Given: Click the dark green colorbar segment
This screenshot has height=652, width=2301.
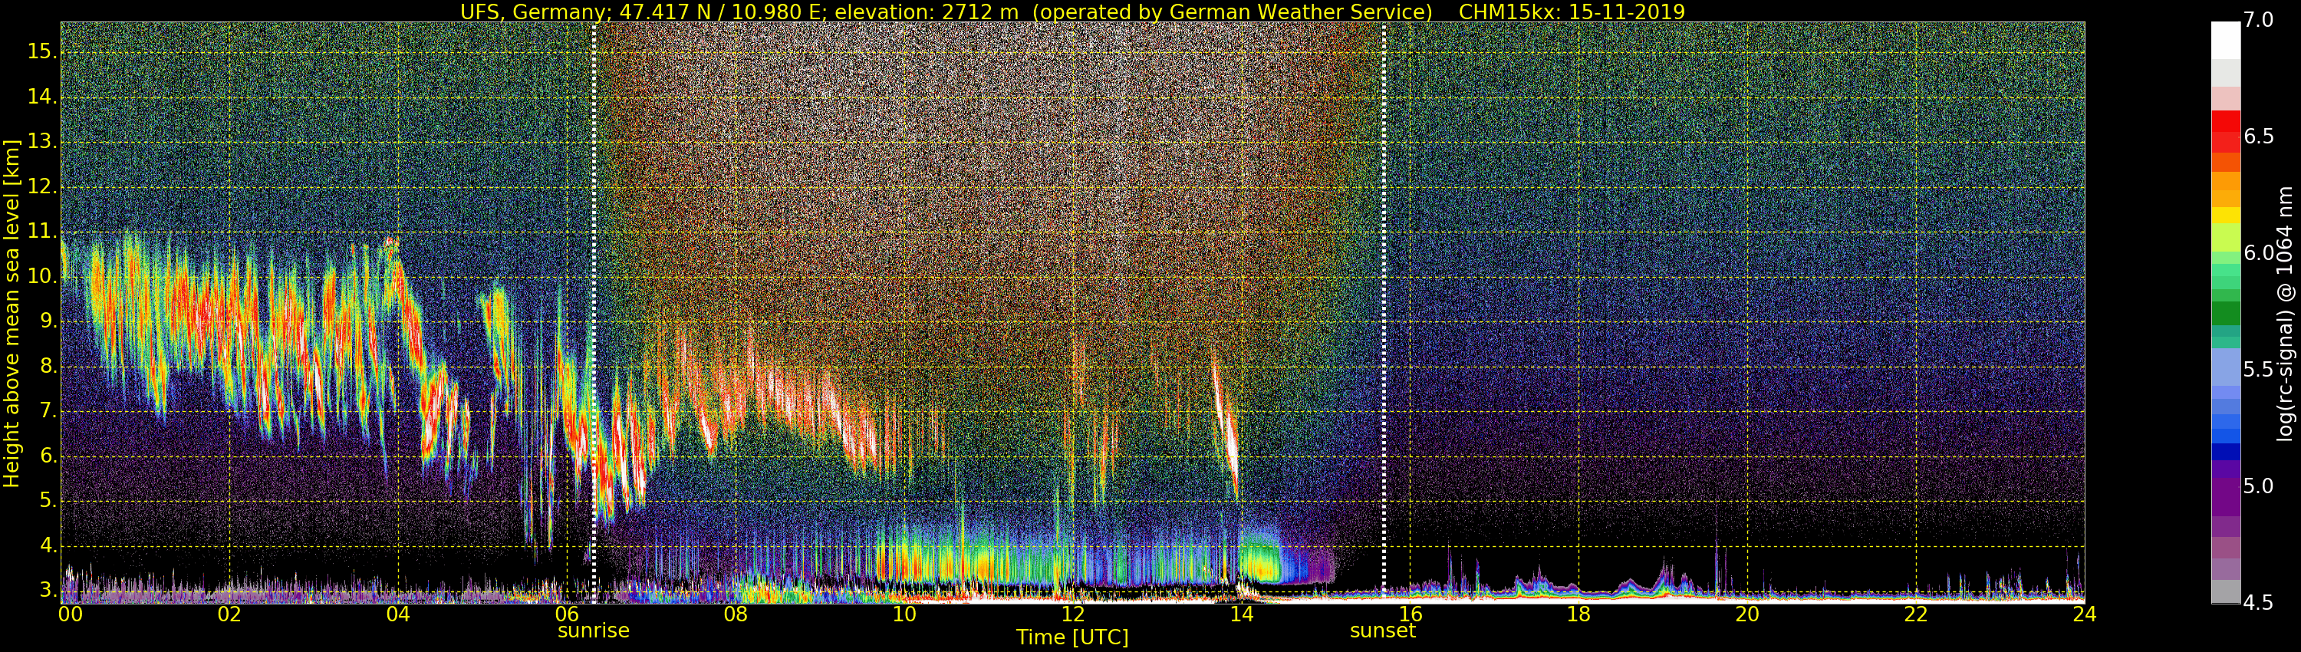Looking at the screenshot, I should coord(2226,314).
